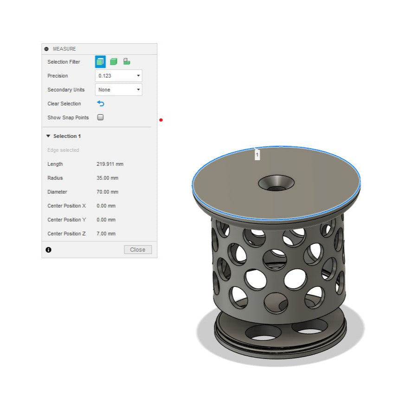Collapse the MEASURE dialog with minus icon
Screen dimensions: 410x410
click(x=46, y=49)
